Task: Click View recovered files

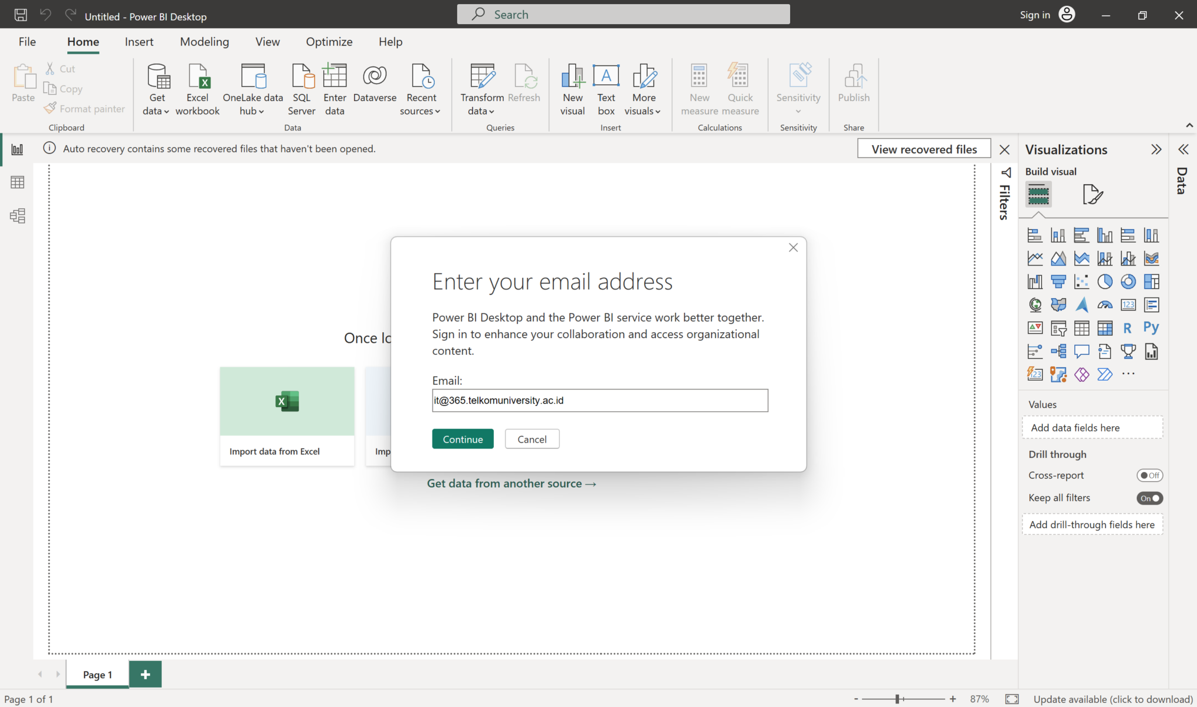Action: (x=923, y=149)
